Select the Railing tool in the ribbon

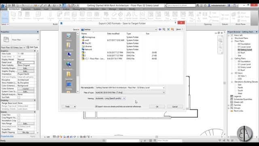106,16
